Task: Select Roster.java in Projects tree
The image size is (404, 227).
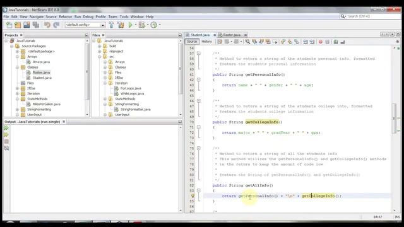Action: [41, 73]
